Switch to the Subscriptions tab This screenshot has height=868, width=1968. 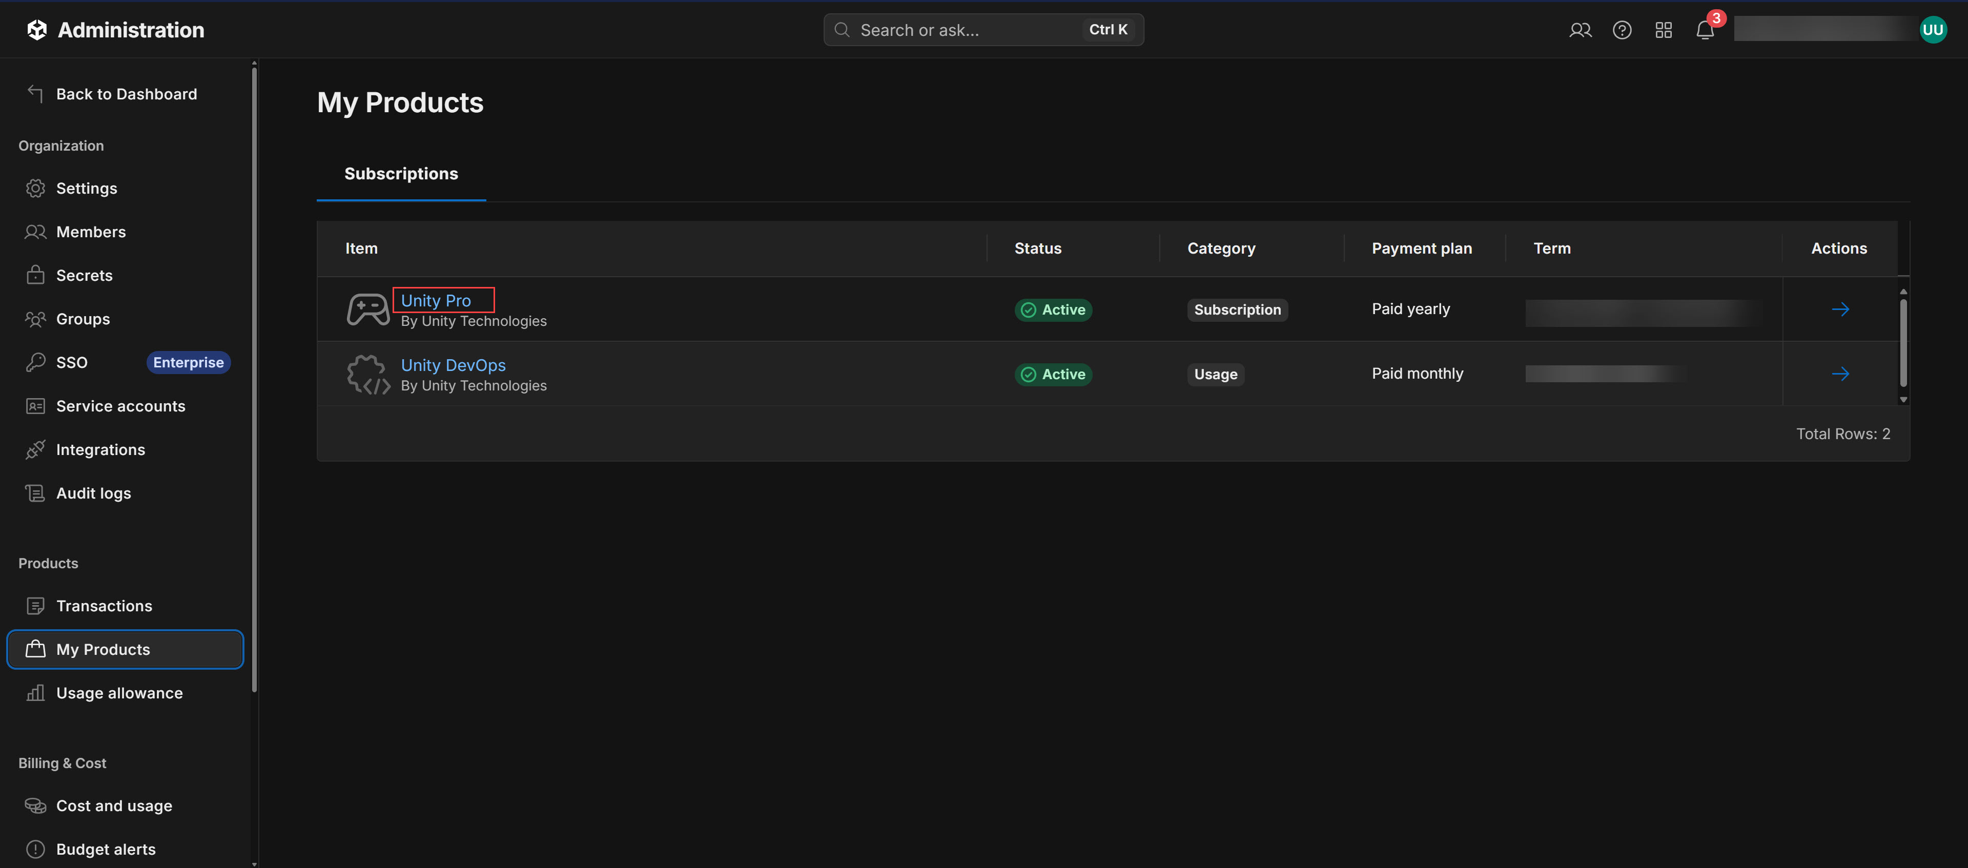pyautogui.click(x=401, y=174)
